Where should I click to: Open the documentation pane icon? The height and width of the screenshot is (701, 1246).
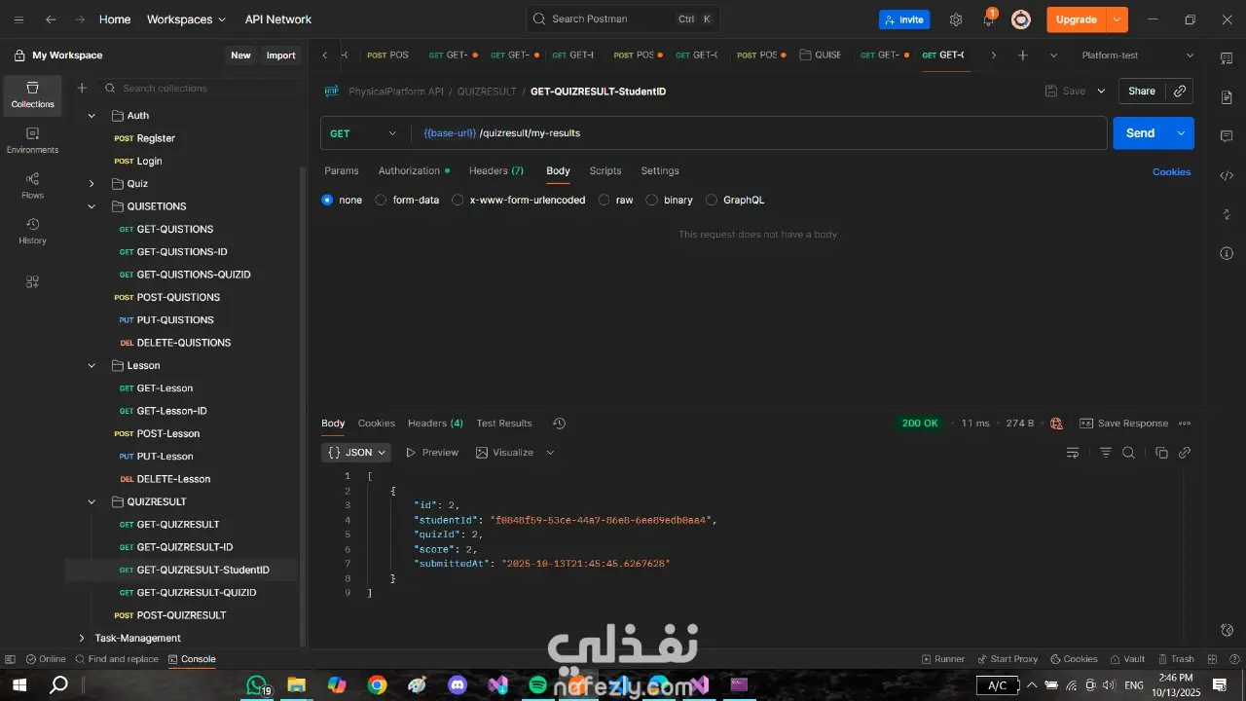click(x=1227, y=97)
